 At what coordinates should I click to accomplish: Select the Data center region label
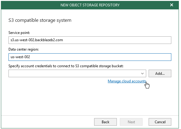24,49
